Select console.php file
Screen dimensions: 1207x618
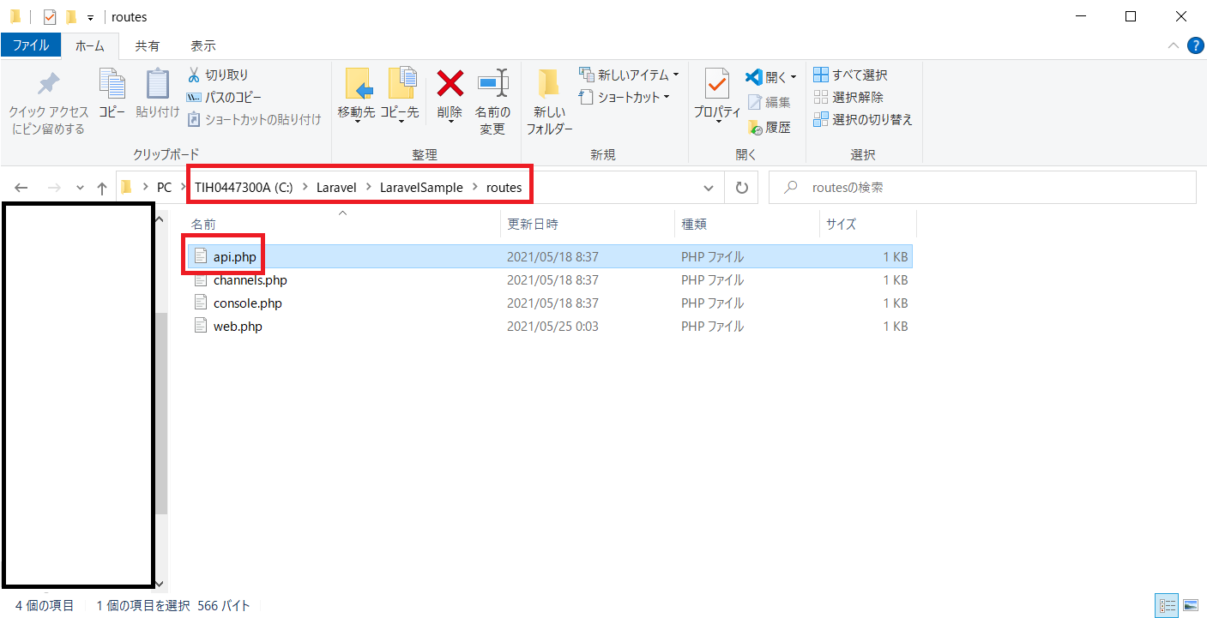point(548,303)
